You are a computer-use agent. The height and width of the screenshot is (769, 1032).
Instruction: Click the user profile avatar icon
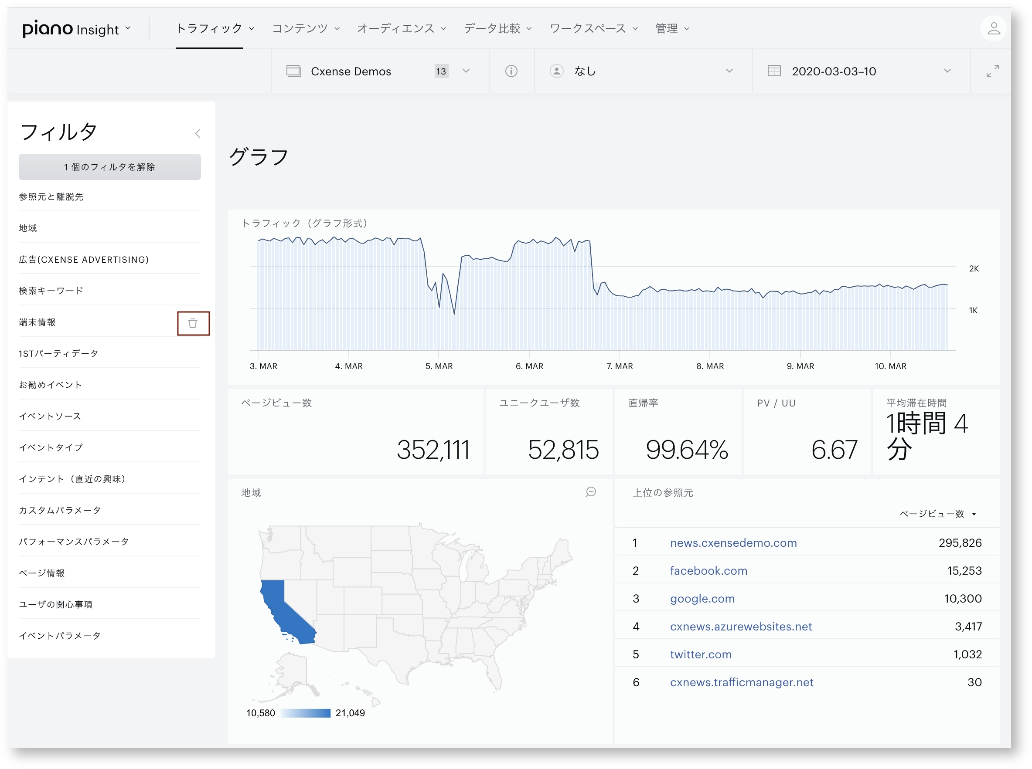pos(993,28)
